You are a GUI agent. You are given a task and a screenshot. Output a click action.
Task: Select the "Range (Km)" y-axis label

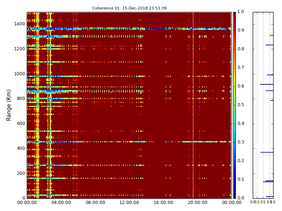click(9, 105)
